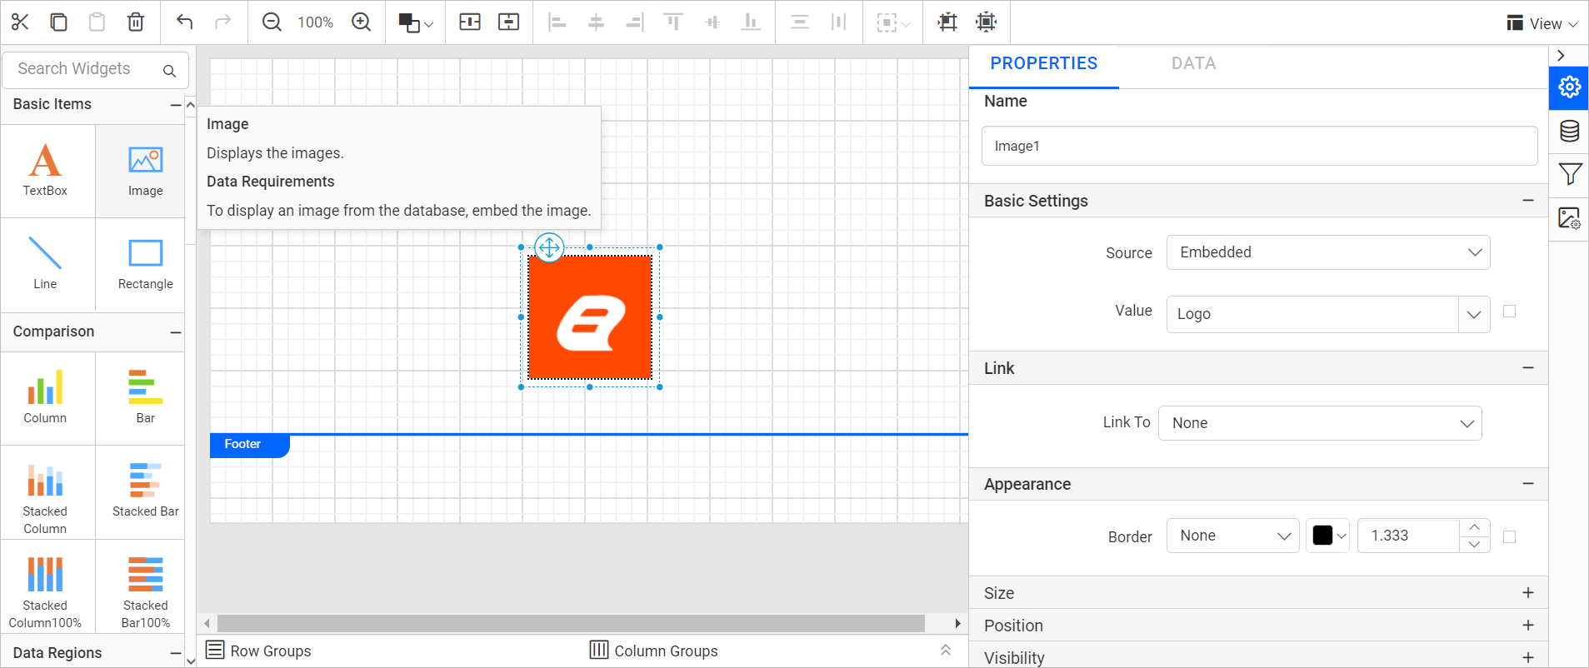Select the Bar chart widget
1589x668 pixels.
coord(145,398)
